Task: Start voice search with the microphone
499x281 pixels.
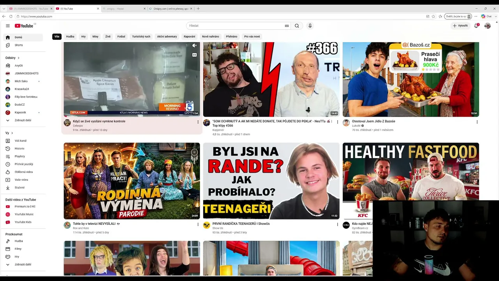Action: (310, 26)
